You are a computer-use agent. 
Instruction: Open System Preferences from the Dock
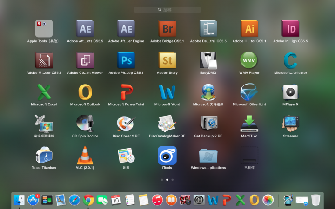(x=199, y=200)
